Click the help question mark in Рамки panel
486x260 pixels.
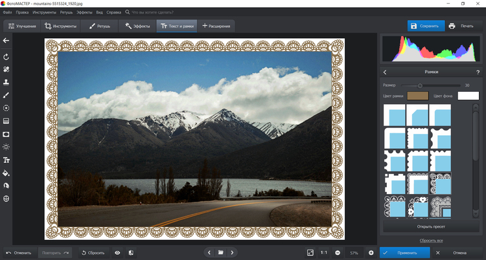pyautogui.click(x=478, y=72)
